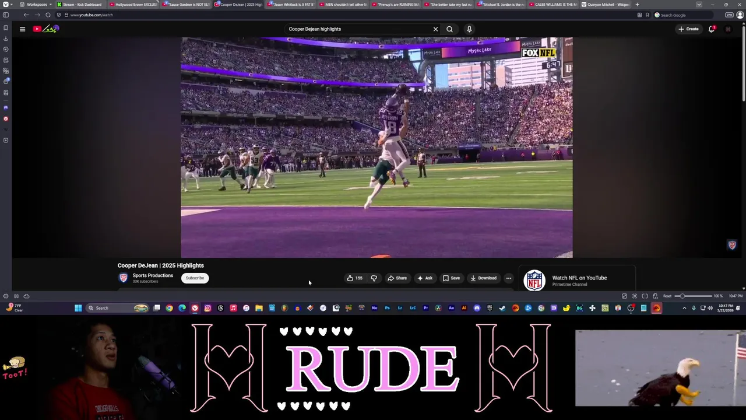Reload the current page
746x420 pixels.
48,15
